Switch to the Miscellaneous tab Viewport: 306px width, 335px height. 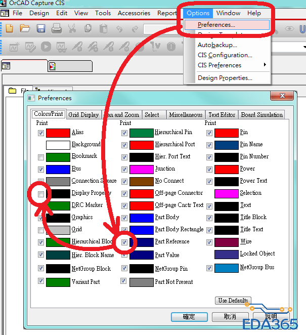coord(186,115)
